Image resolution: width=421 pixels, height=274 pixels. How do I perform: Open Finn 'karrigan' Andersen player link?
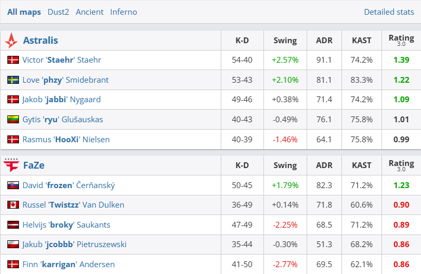point(68,265)
